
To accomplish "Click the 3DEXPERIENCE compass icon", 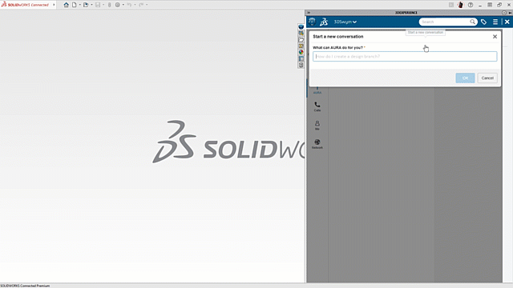I will 312,22.
